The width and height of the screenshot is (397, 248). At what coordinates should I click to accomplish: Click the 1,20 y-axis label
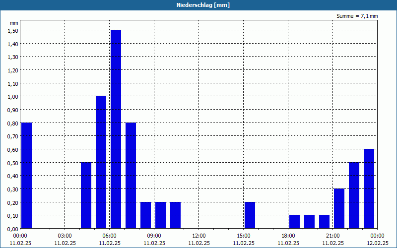[x=12, y=70]
